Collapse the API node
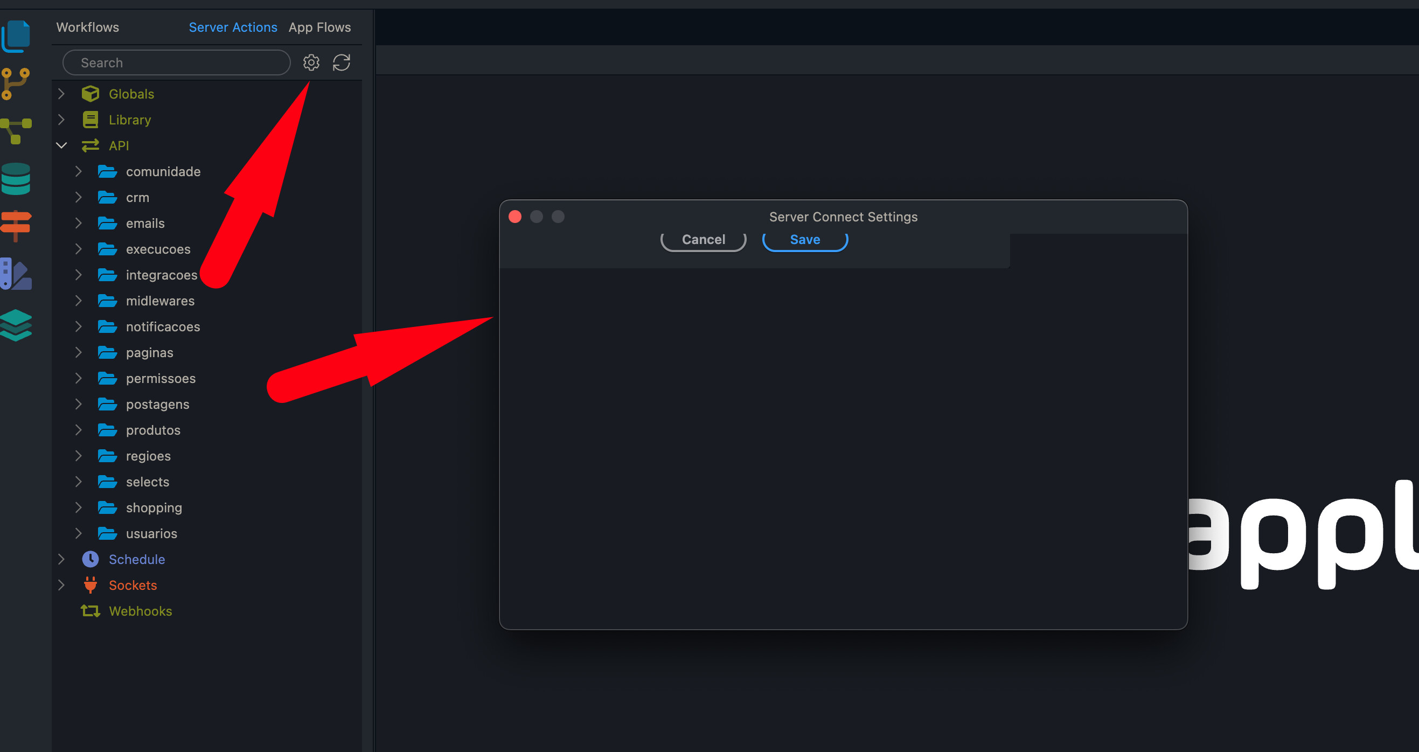 point(62,145)
